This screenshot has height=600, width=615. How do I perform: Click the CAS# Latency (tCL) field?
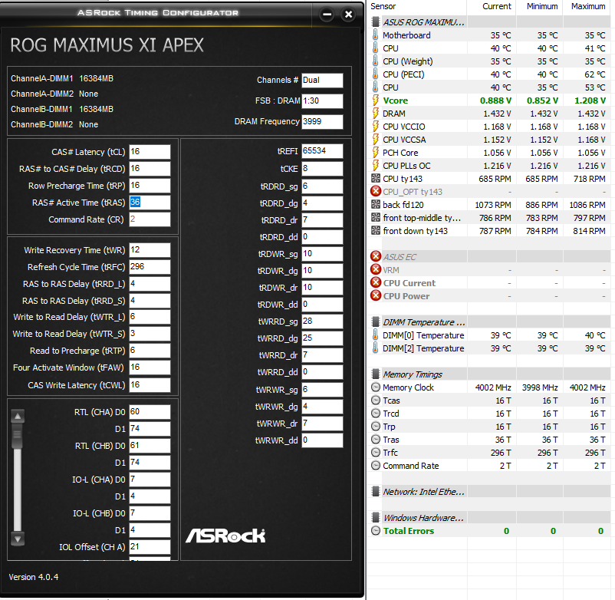point(150,152)
